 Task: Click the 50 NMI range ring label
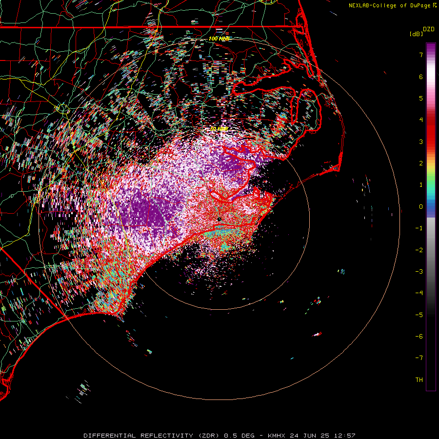tap(219, 129)
